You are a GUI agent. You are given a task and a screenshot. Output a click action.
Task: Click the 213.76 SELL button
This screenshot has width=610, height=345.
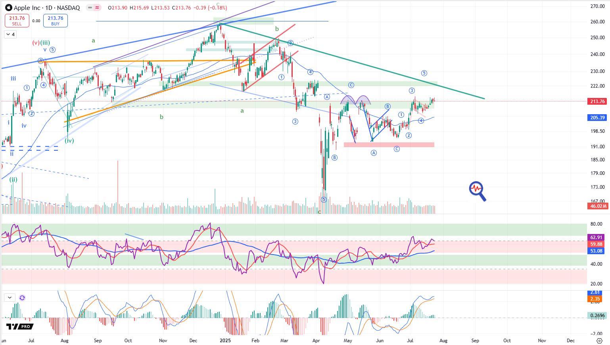(17, 21)
